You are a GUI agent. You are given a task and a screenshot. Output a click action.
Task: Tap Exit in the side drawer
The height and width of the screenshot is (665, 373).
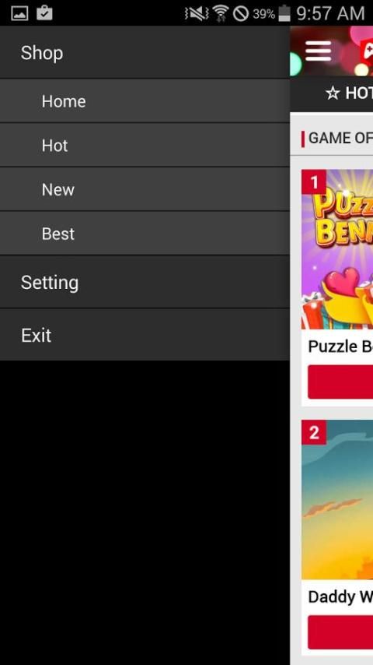coord(145,335)
